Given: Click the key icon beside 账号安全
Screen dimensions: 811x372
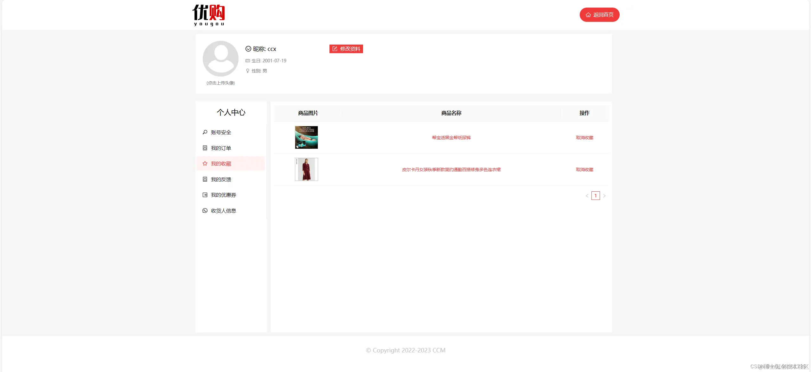Looking at the screenshot, I should [x=205, y=132].
